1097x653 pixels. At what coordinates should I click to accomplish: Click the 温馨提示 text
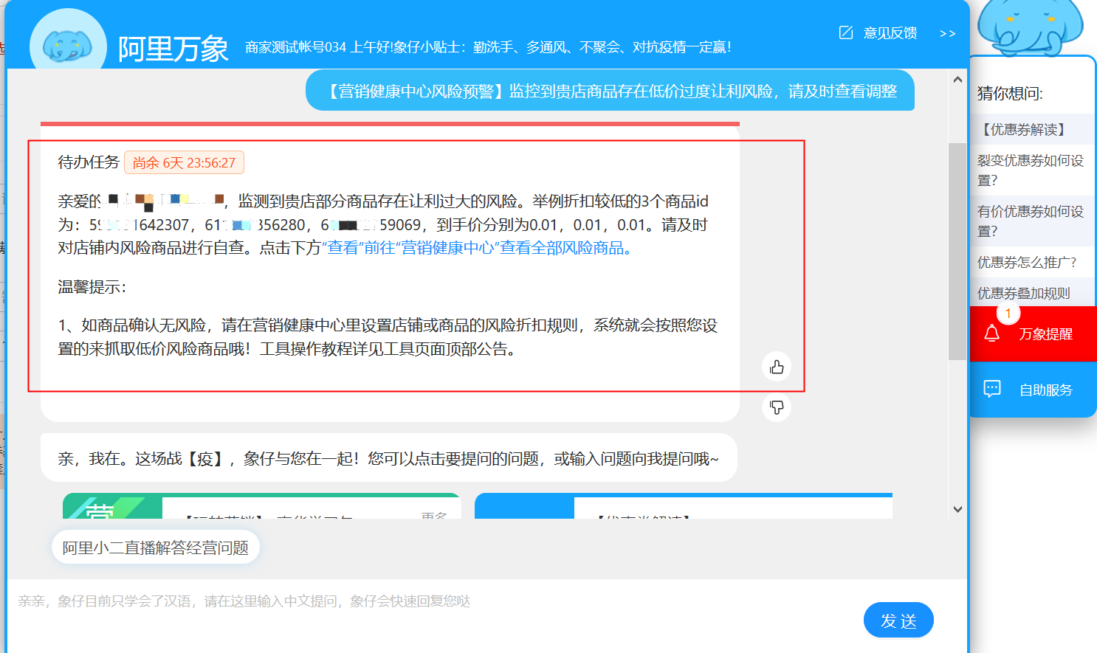pyautogui.click(x=92, y=287)
